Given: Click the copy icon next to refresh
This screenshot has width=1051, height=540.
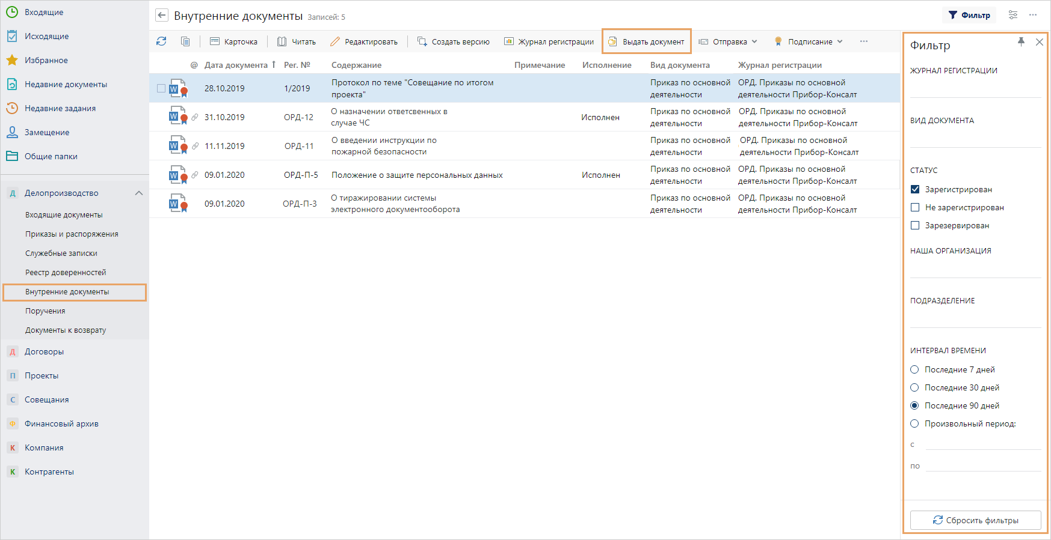Looking at the screenshot, I should (185, 41).
